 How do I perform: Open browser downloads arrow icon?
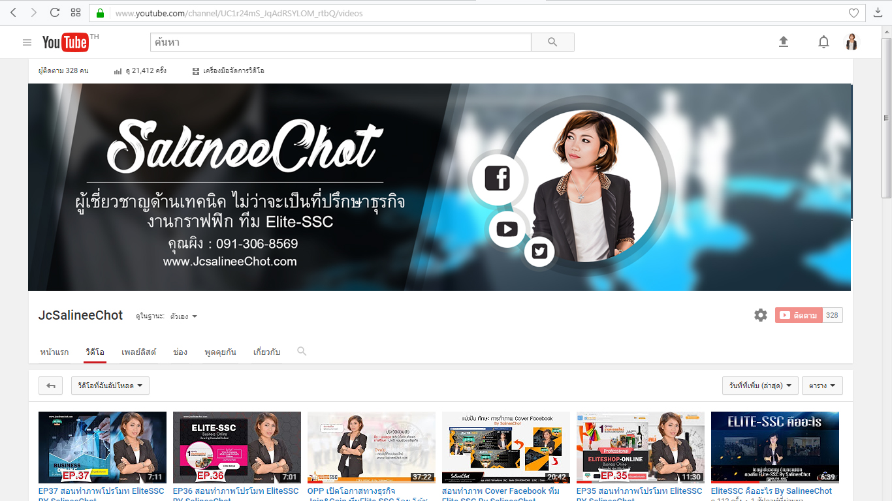point(878,12)
